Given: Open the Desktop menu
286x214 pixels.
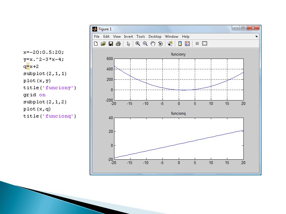Looking at the screenshot, I should [155, 37].
